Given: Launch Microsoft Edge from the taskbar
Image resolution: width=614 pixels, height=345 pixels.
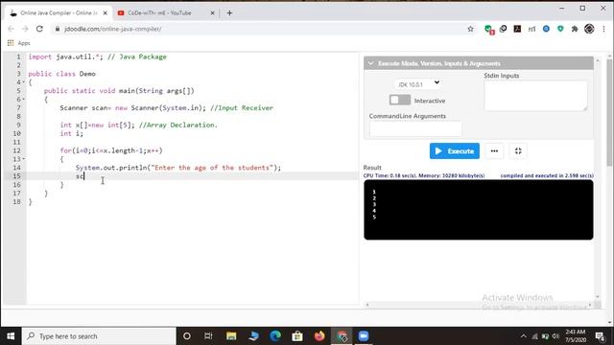Looking at the screenshot, I should [x=275, y=336].
